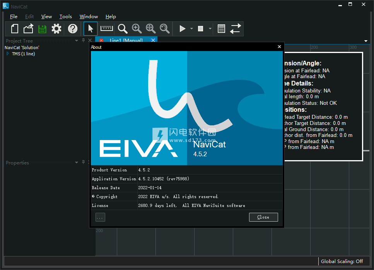Screen dimensions: 374x270
Task: Click the ellipsis button in About dialog
Action: click(x=100, y=217)
